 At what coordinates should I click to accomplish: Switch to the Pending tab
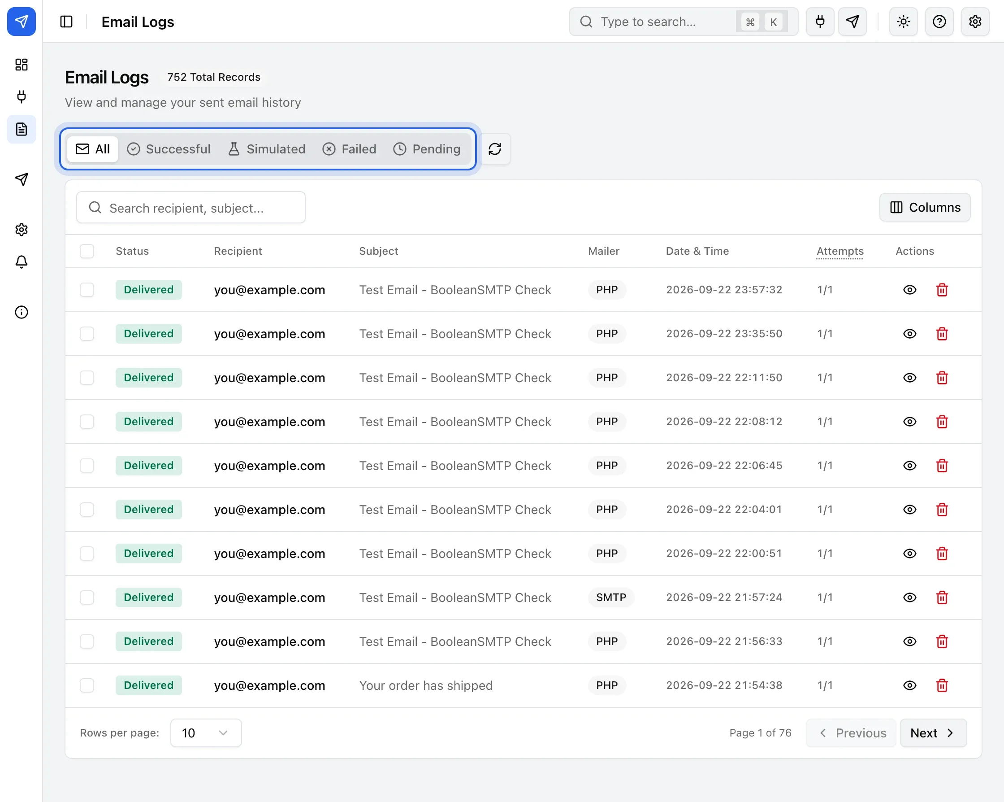[x=427, y=149]
